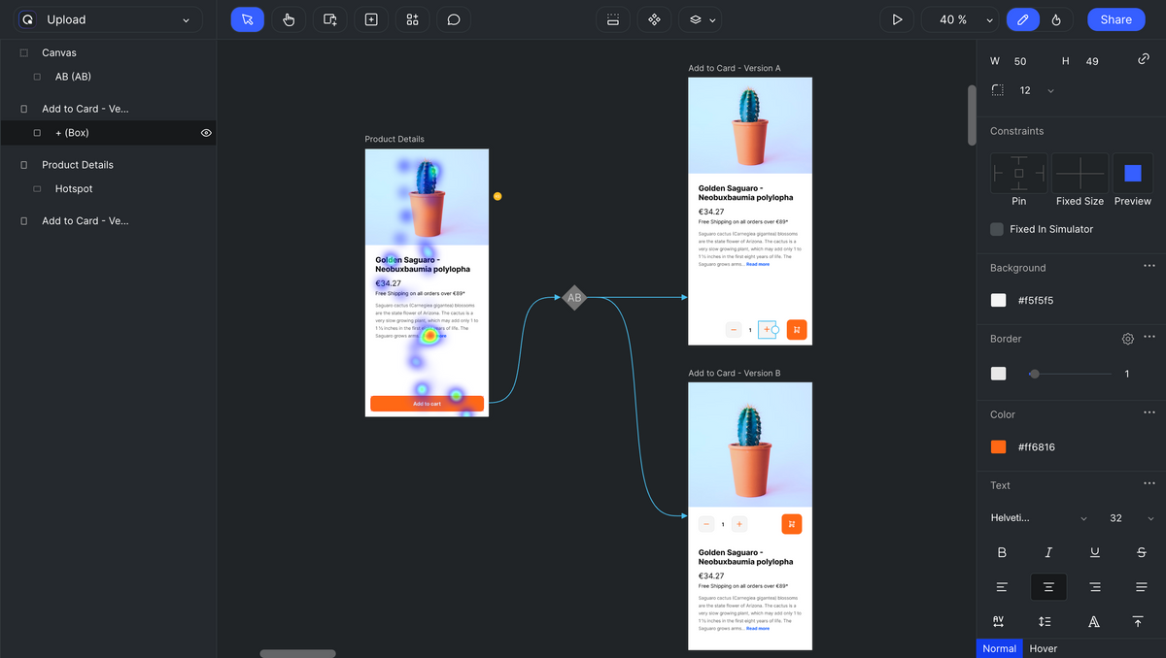This screenshot has width=1166, height=658.
Task: Toggle bold text formatting
Action: tap(1002, 552)
